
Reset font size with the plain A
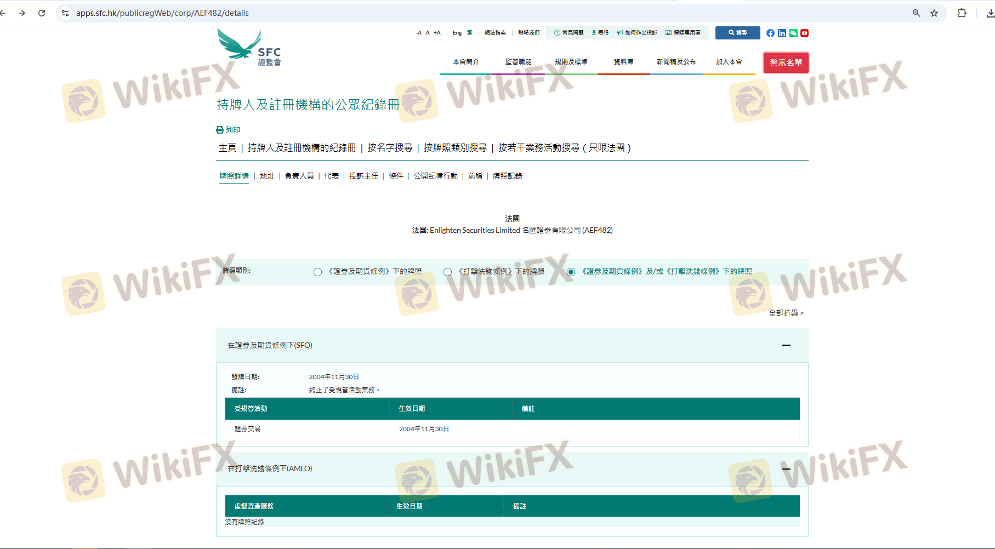428,33
